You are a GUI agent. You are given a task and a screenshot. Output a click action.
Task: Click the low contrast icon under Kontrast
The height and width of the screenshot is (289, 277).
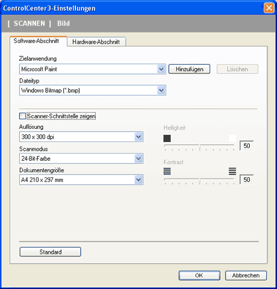pos(167,171)
